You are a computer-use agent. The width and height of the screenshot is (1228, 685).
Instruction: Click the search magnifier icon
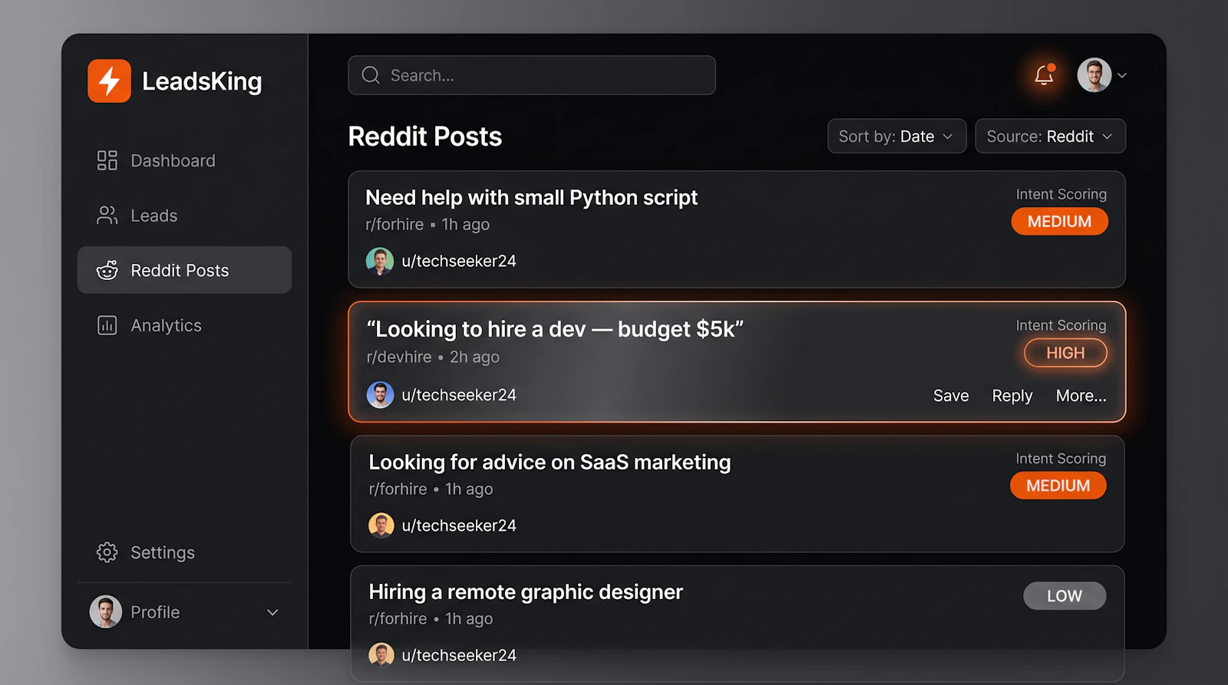(x=370, y=75)
